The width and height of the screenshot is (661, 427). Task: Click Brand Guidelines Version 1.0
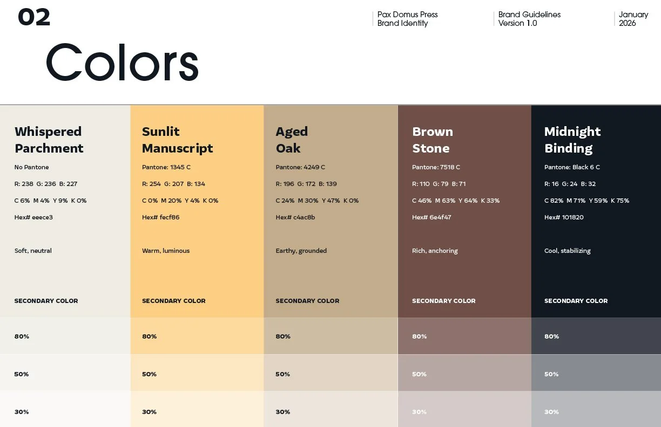[x=529, y=19]
